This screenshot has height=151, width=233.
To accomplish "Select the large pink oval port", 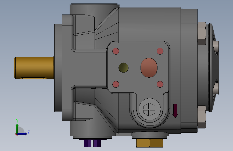I will (149, 68).
